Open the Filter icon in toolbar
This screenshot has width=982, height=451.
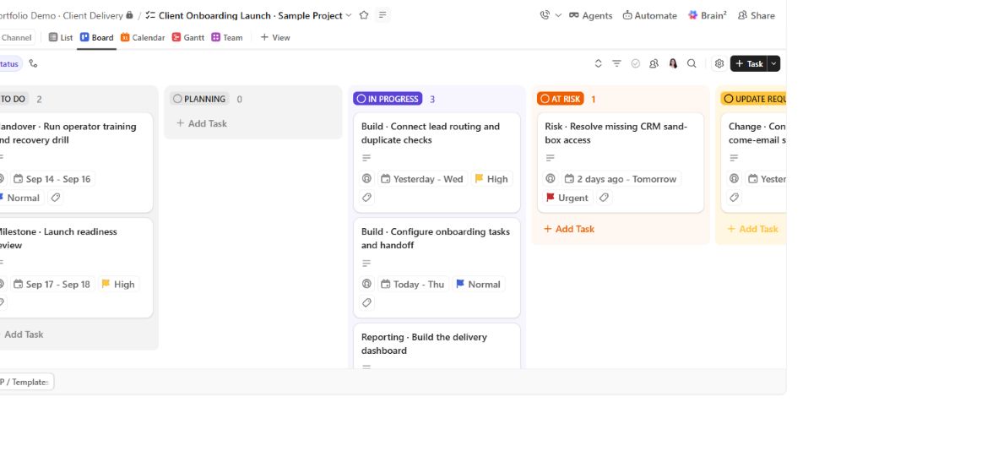point(617,63)
